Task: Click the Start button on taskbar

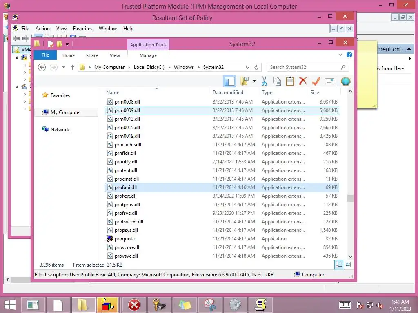Action: coord(10,305)
